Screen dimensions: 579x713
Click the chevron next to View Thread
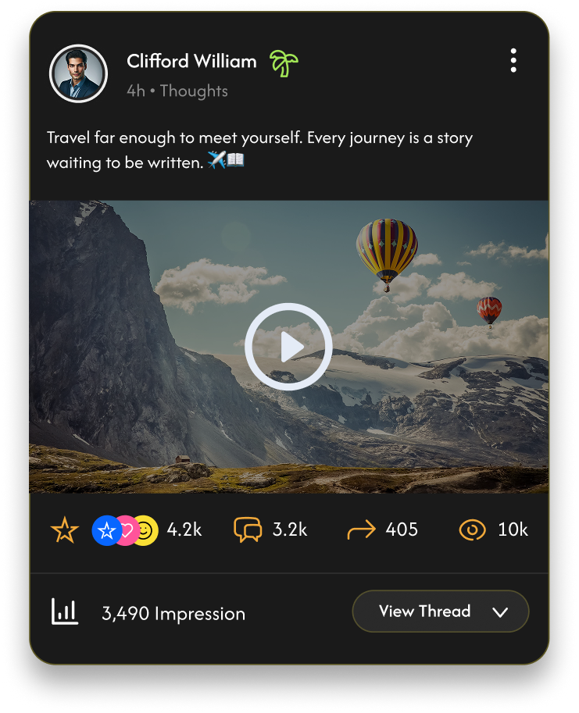[500, 612]
